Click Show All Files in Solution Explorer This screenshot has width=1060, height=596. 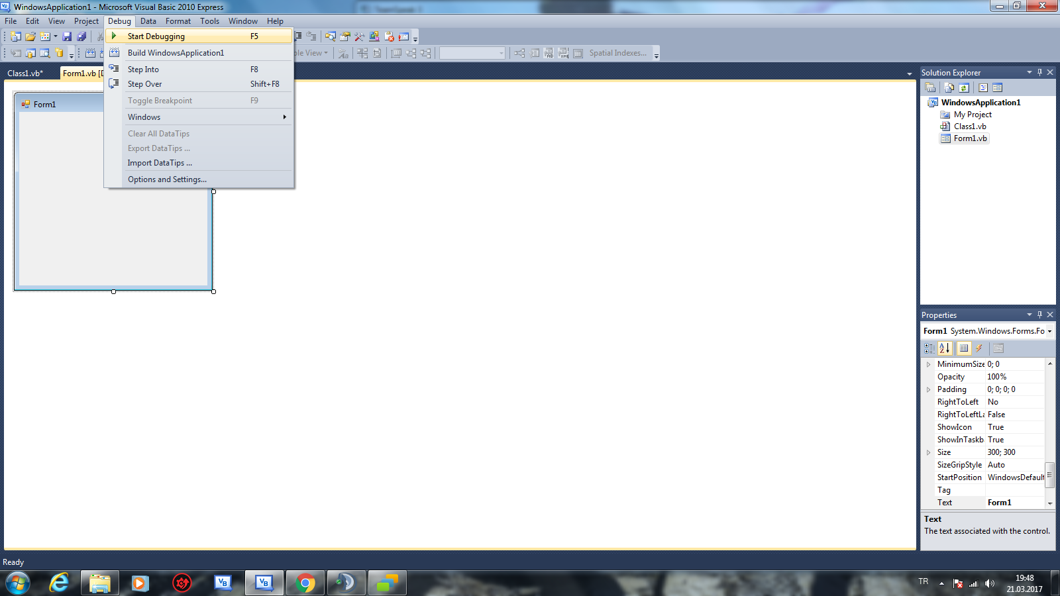click(x=949, y=87)
